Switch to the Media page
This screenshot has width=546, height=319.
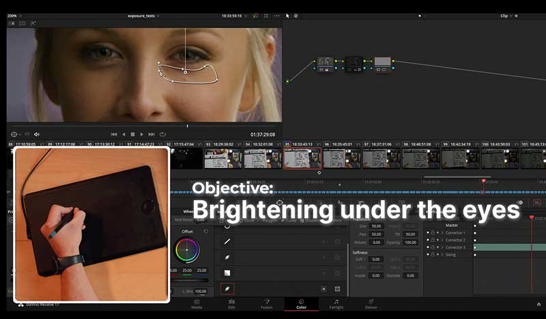(197, 304)
